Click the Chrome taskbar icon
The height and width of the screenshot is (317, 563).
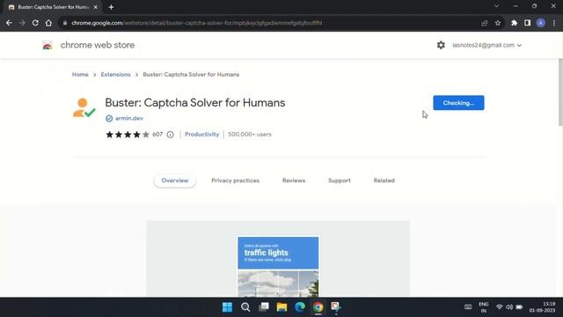click(x=318, y=307)
